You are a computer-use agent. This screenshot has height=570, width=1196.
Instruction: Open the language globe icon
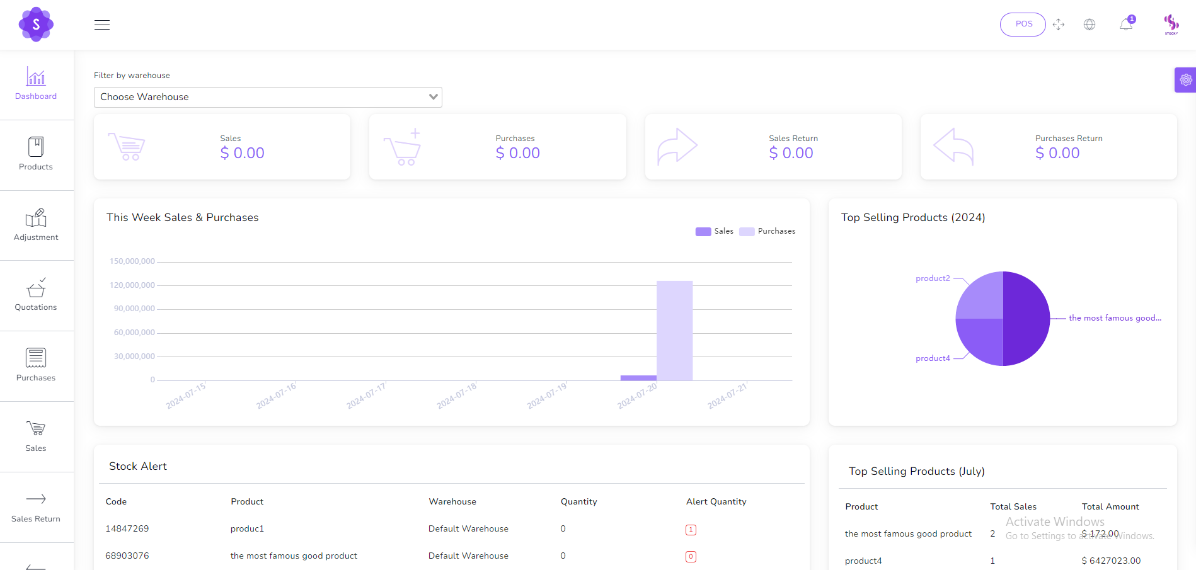coord(1090,25)
